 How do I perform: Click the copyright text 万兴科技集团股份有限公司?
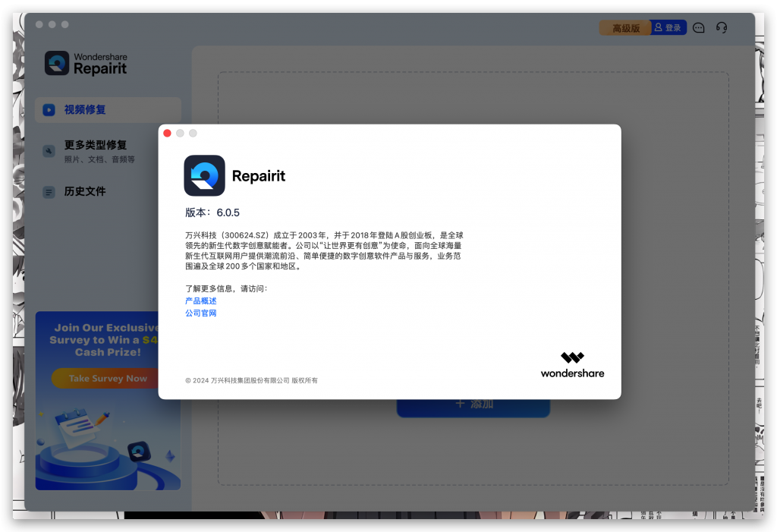click(x=250, y=380)
